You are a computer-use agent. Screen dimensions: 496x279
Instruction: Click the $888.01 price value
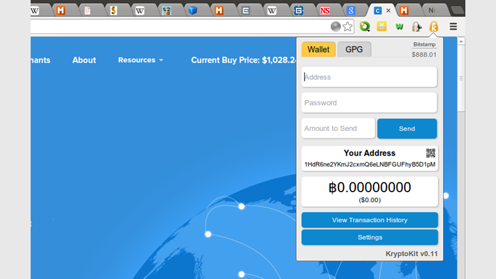pyautogui.click(x=424, y=54)
